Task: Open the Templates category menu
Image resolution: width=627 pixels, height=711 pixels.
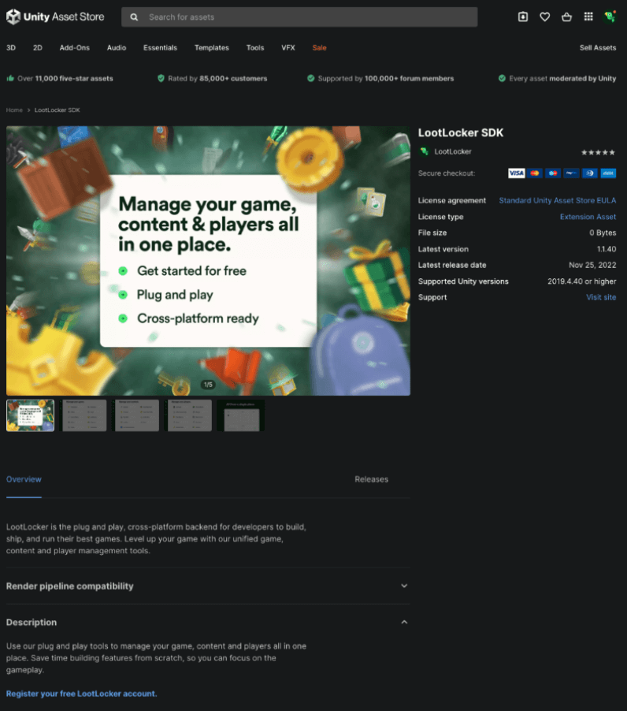Action: coord(212,47)
